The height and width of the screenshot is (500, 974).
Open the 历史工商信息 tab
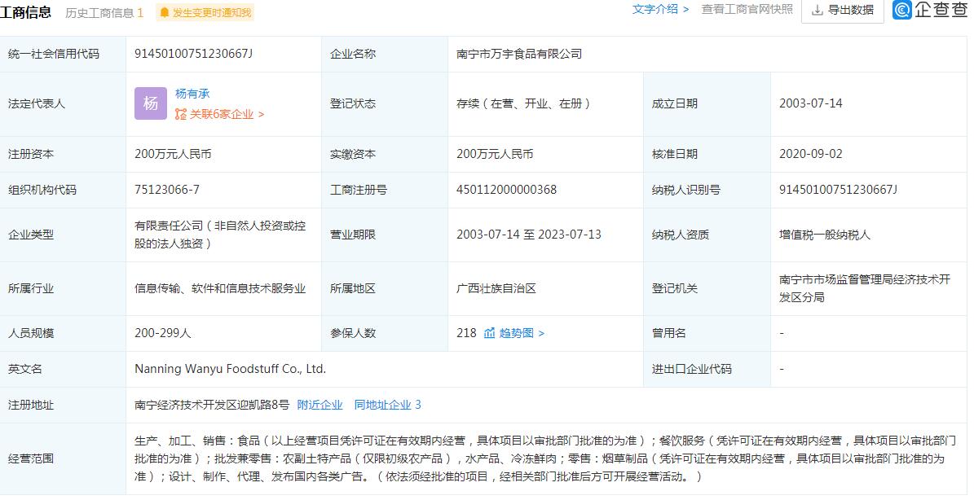[104, 12]
